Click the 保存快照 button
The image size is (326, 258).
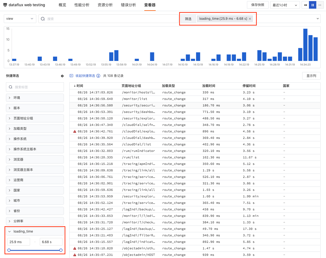pyautogui.click(x=258, y=5)
